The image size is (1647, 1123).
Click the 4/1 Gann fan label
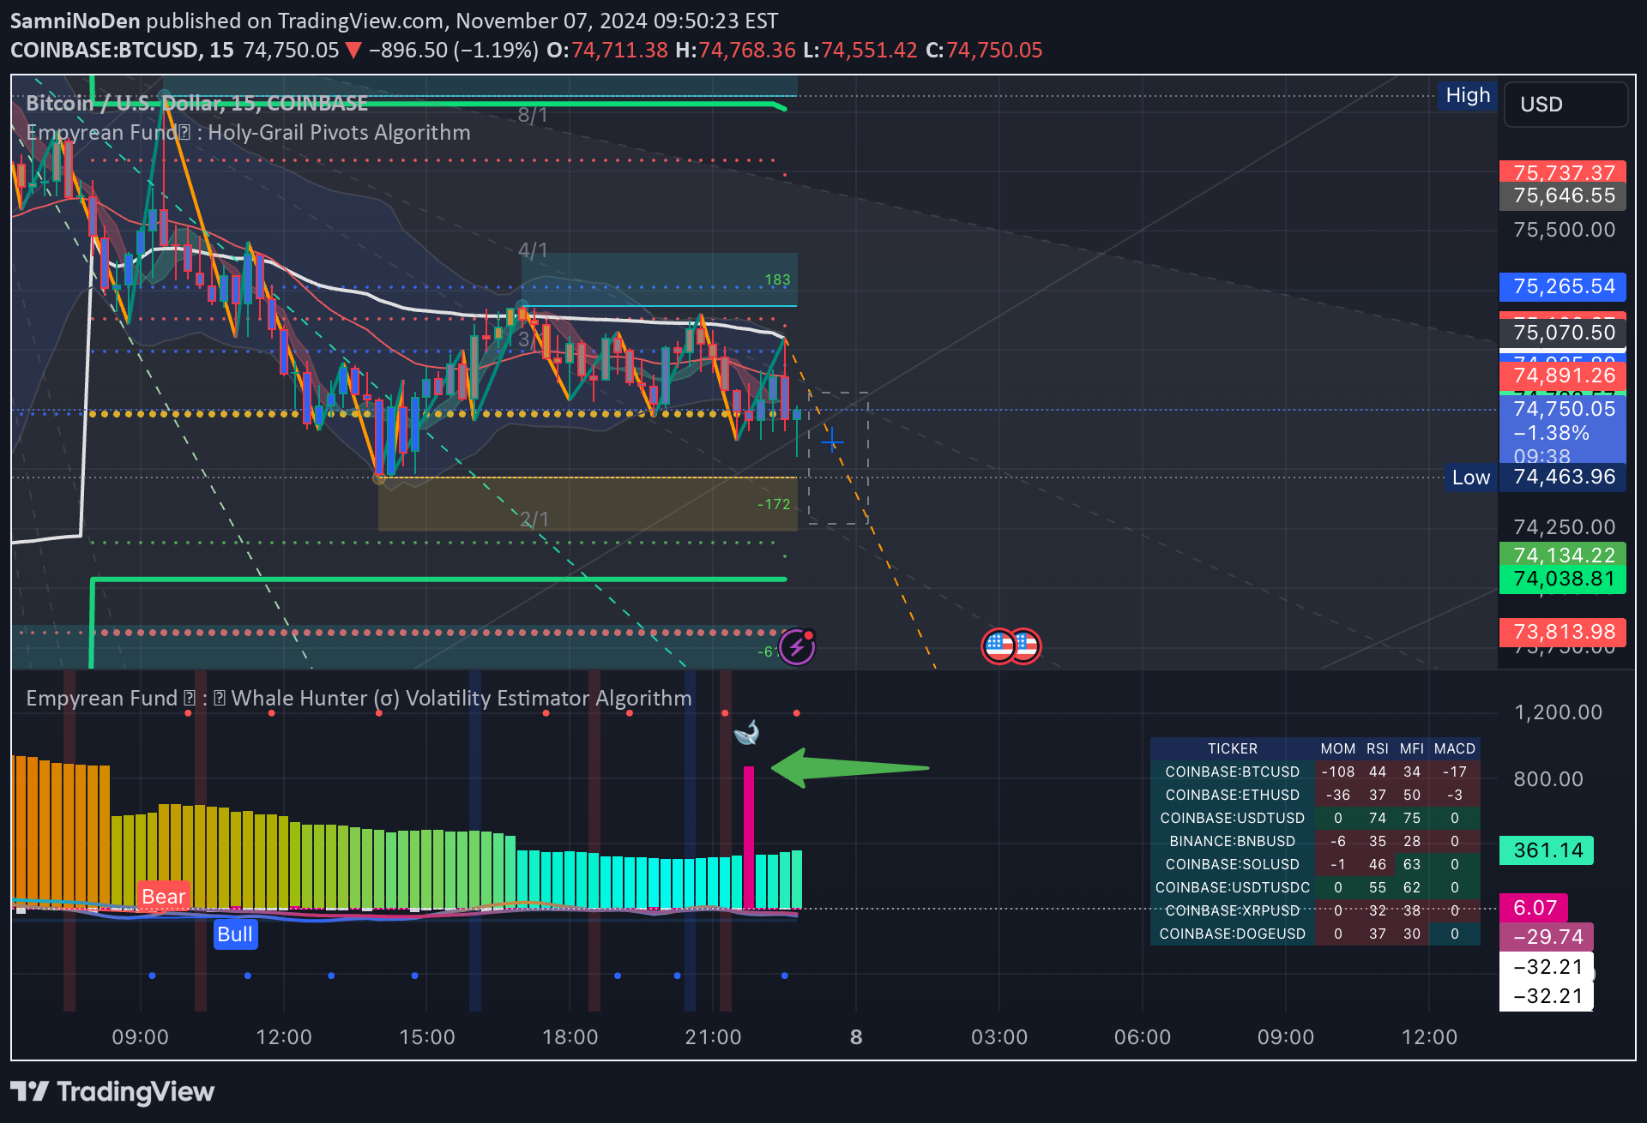[533, 250]
